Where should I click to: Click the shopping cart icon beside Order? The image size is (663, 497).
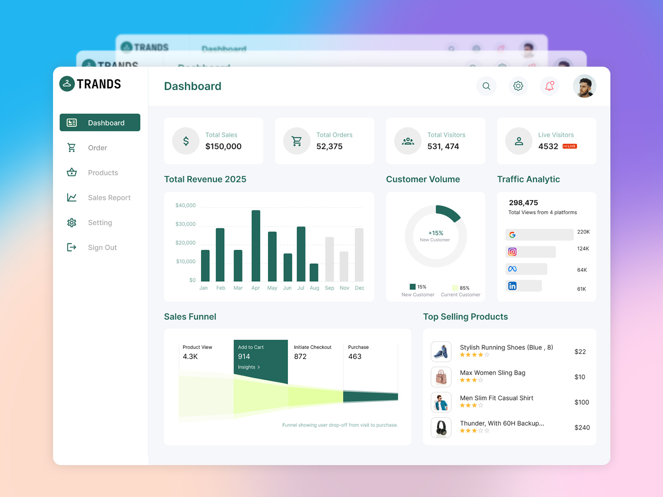[71, 147]
